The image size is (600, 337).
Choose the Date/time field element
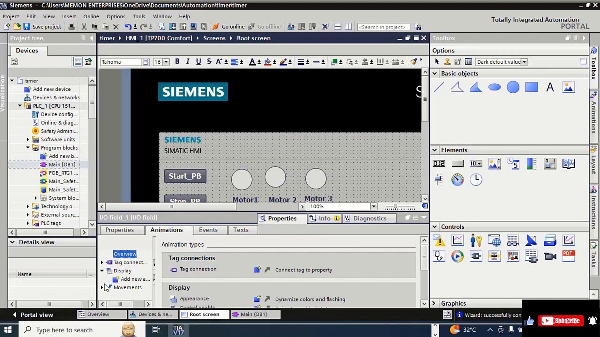pos(513,164)
